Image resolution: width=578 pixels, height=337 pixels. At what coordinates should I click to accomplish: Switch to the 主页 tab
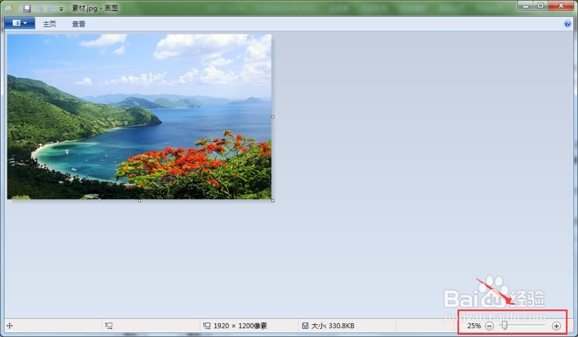tap(49, 24)
